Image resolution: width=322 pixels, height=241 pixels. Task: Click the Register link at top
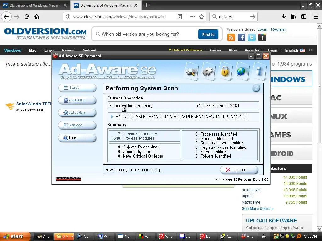[278, 29]
